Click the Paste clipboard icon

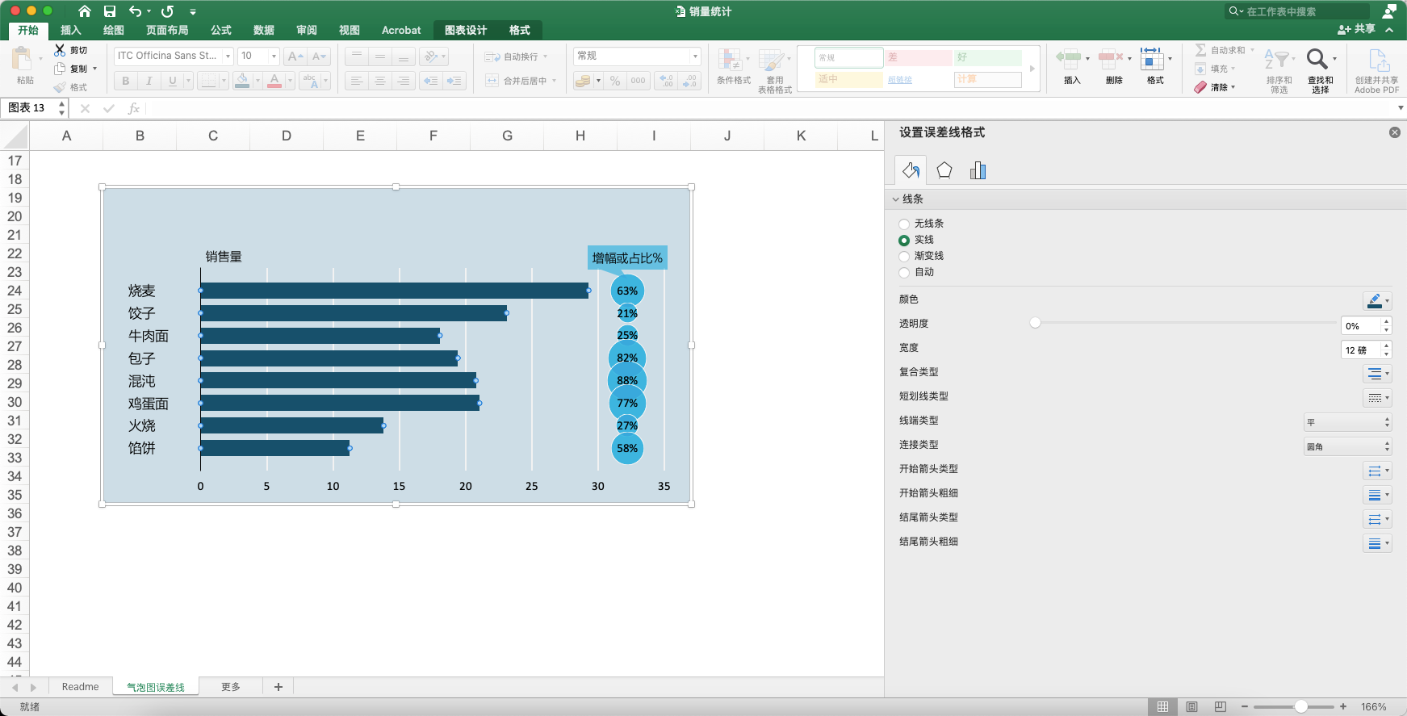22,59
